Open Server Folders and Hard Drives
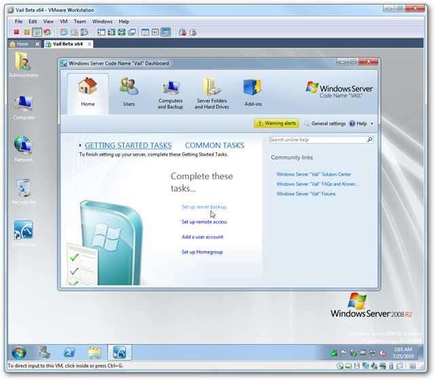 pos(211,93)
